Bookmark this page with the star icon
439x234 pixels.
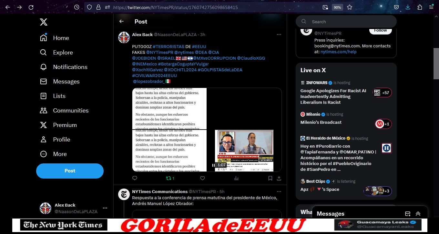[x=350, y=7]
